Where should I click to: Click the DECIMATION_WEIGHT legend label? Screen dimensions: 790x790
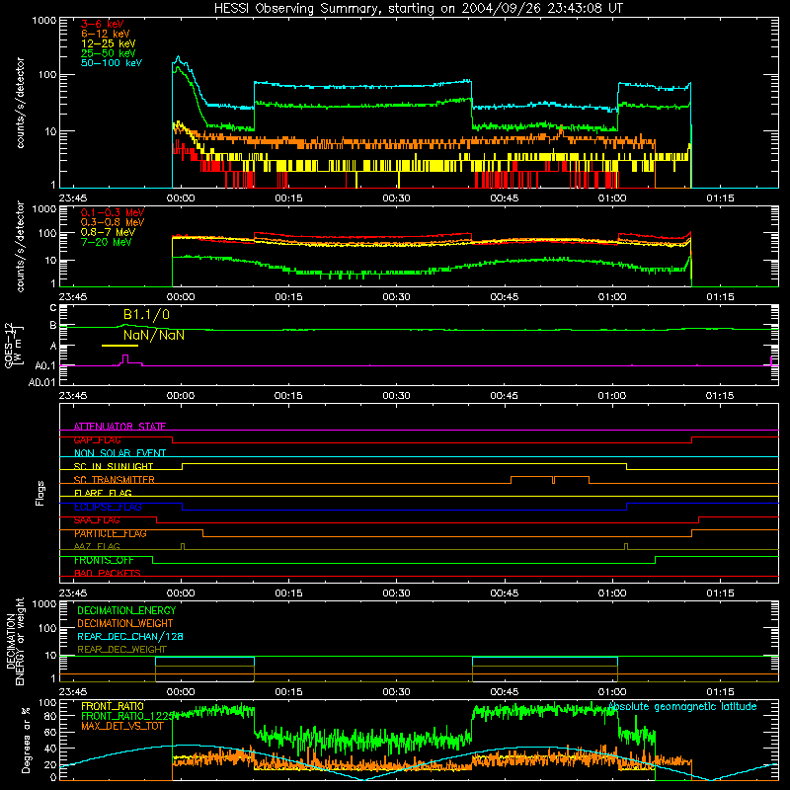tap(125, 624)
